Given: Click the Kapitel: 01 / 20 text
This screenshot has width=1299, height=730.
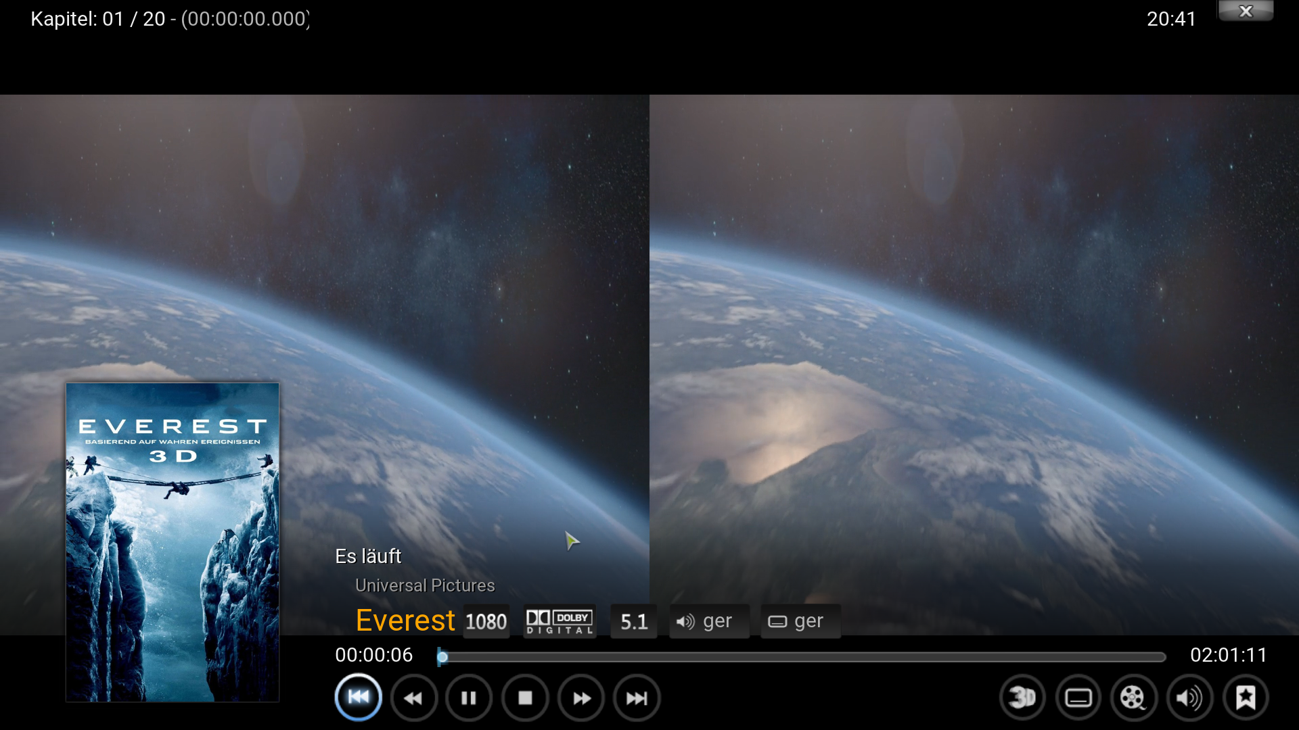Looking at the screenshot, I should click(98, 19).
